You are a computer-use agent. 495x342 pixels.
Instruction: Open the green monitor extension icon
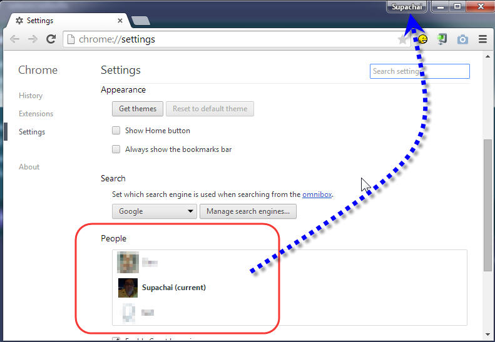click(x=442, y=39)
